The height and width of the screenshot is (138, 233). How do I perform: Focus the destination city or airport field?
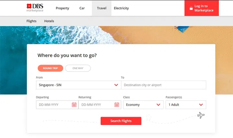[x=163, y=85]
